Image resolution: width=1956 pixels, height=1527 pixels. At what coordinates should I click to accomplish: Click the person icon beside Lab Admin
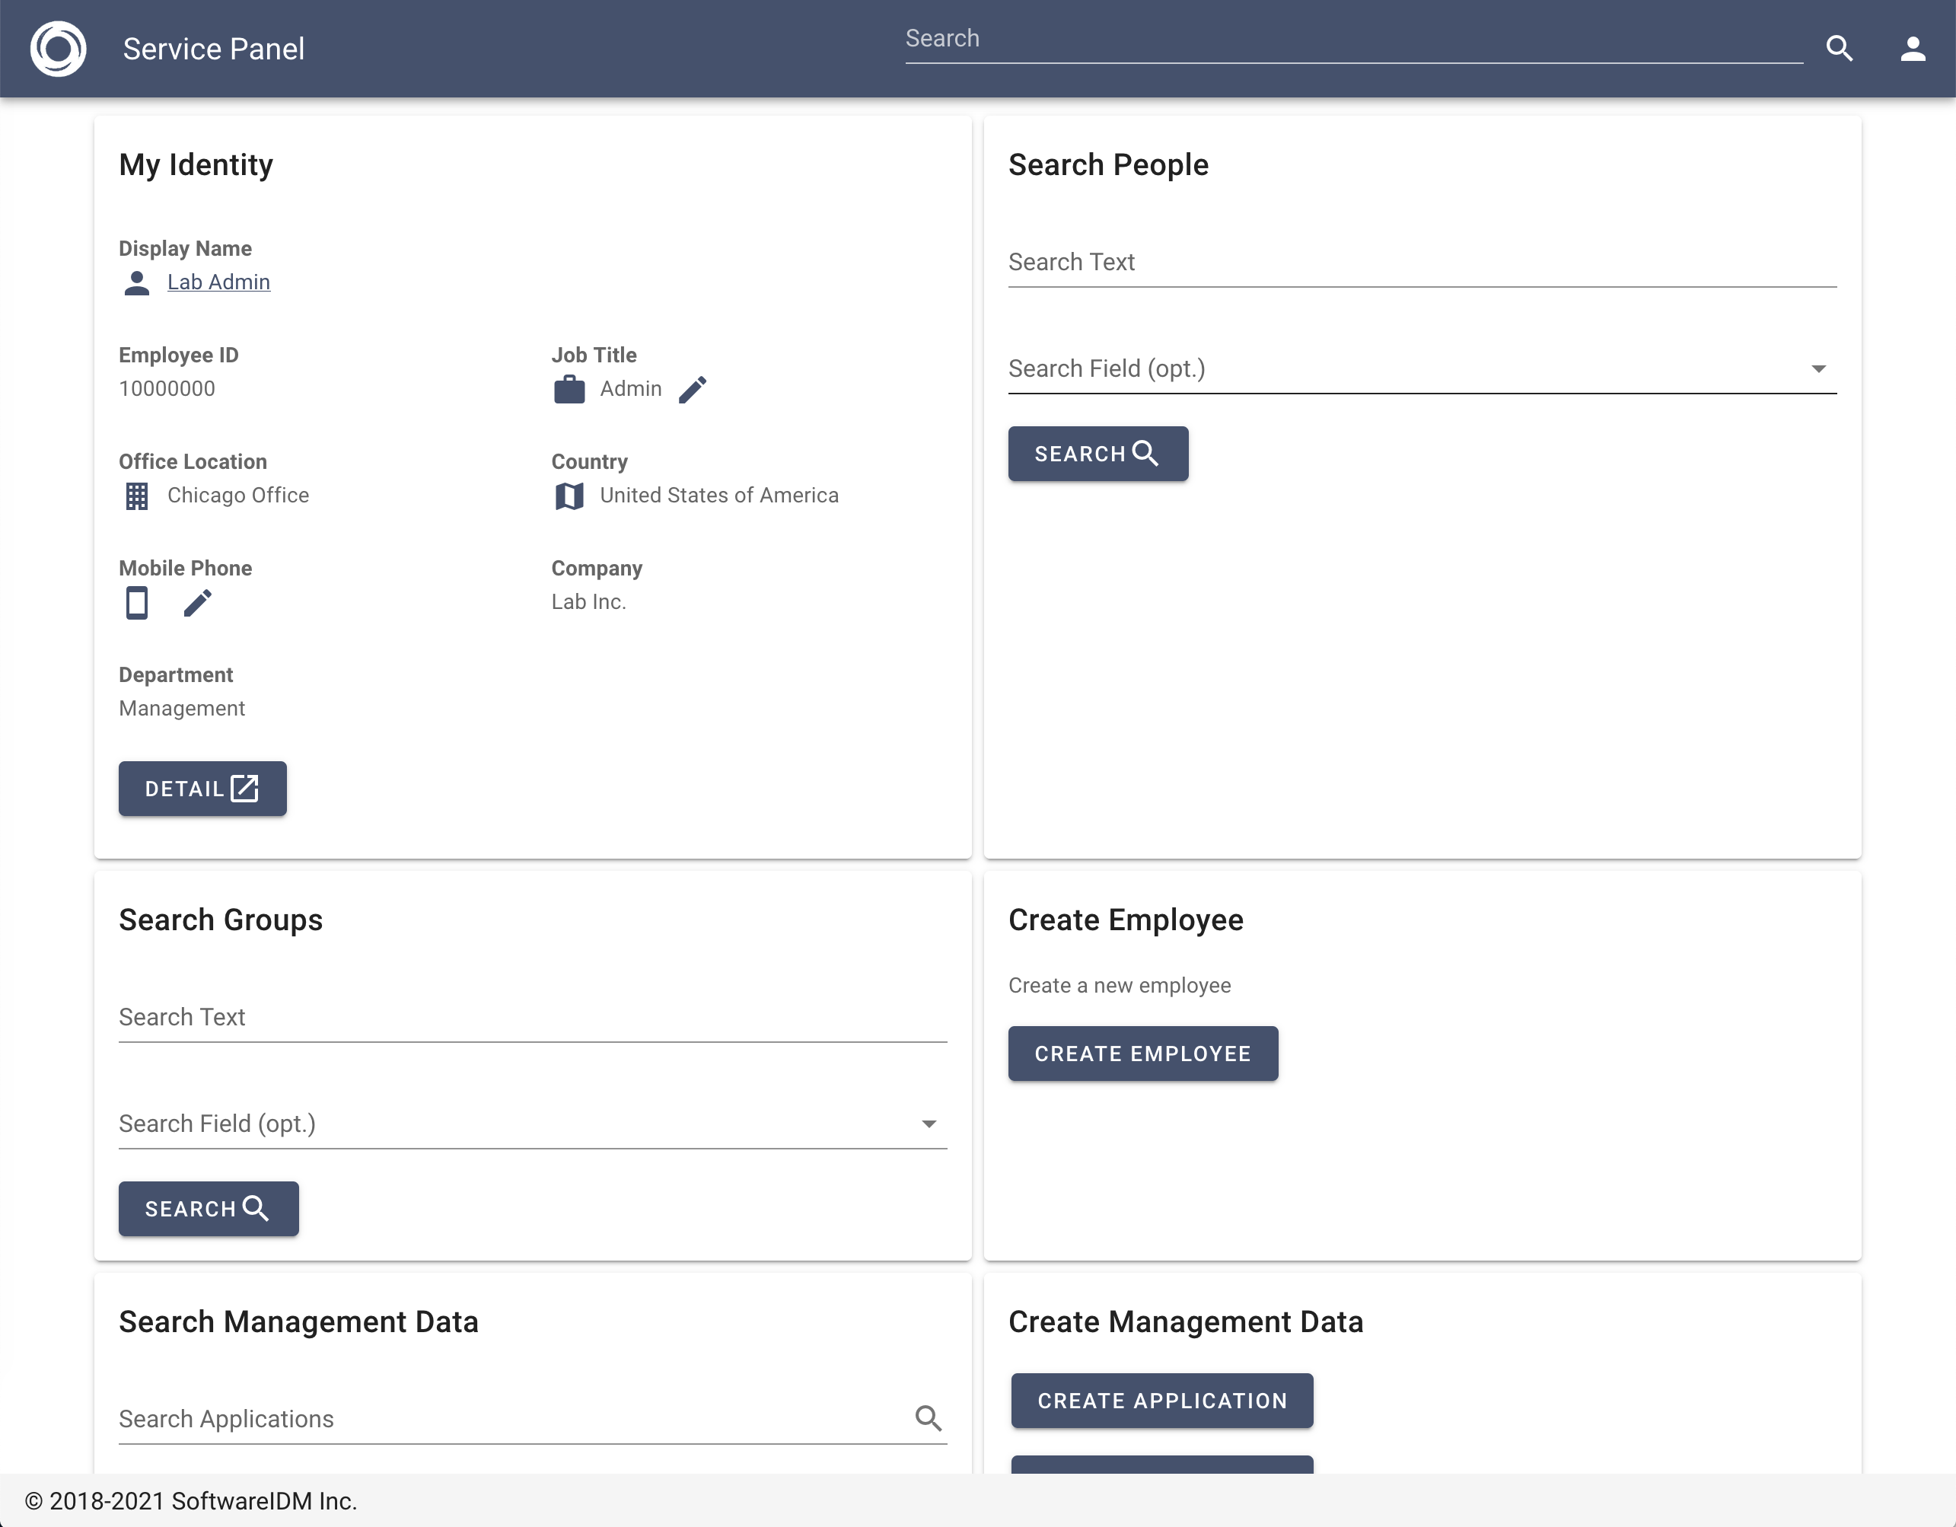coord(136,283)
